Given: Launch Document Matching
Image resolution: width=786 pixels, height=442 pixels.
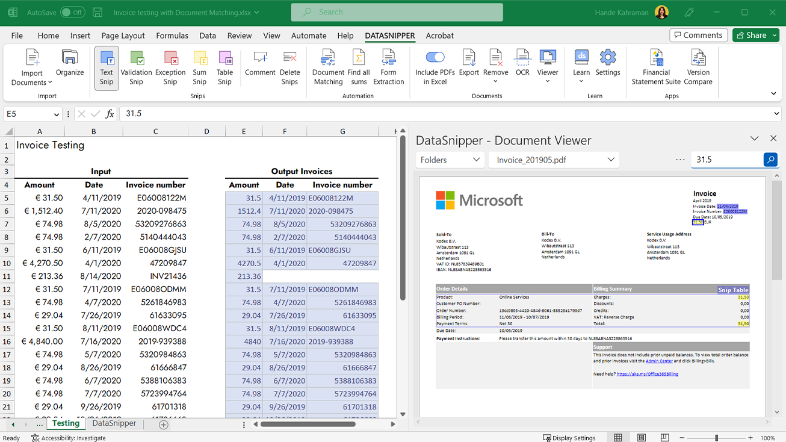Looking at the screenshot, I should (x=328, y=67).
